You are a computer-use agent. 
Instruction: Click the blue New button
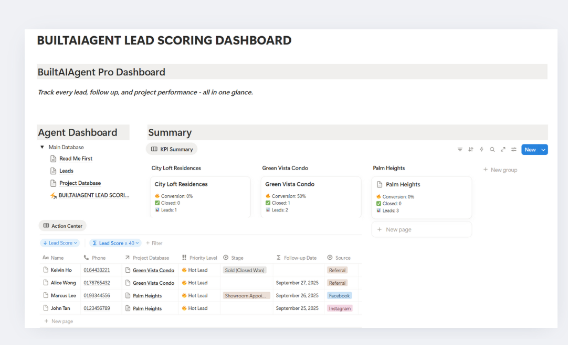(x=531, y=149)
